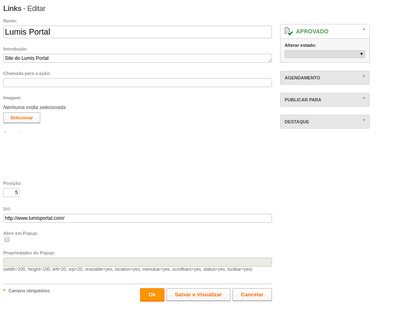The width and height of the screenshot is (397, 311).
Task: Click the popup properties example hint text
Action: pyautogui.click(x=127, y=269)
